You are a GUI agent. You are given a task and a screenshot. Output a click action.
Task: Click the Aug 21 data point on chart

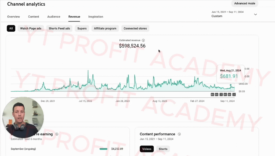[231, 85]
